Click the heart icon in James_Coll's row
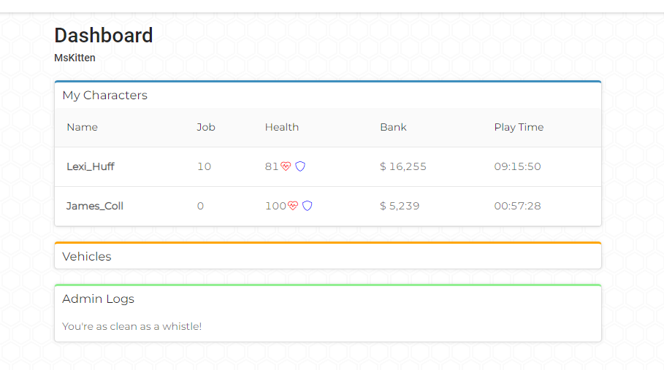The image size is (664, 370). click(293, 206)
